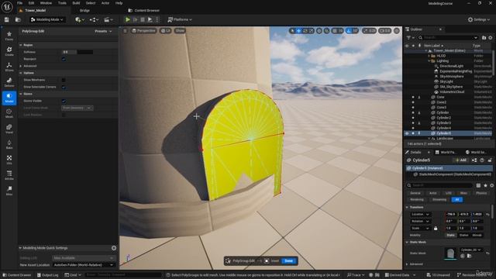The image size is (496, 279).
Task: Open the Settings dropdown
Action: (479, 19)
